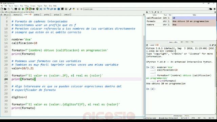Open the File menu
The width and height of the screenshot is (217, 122).
[x=2, y=6]
